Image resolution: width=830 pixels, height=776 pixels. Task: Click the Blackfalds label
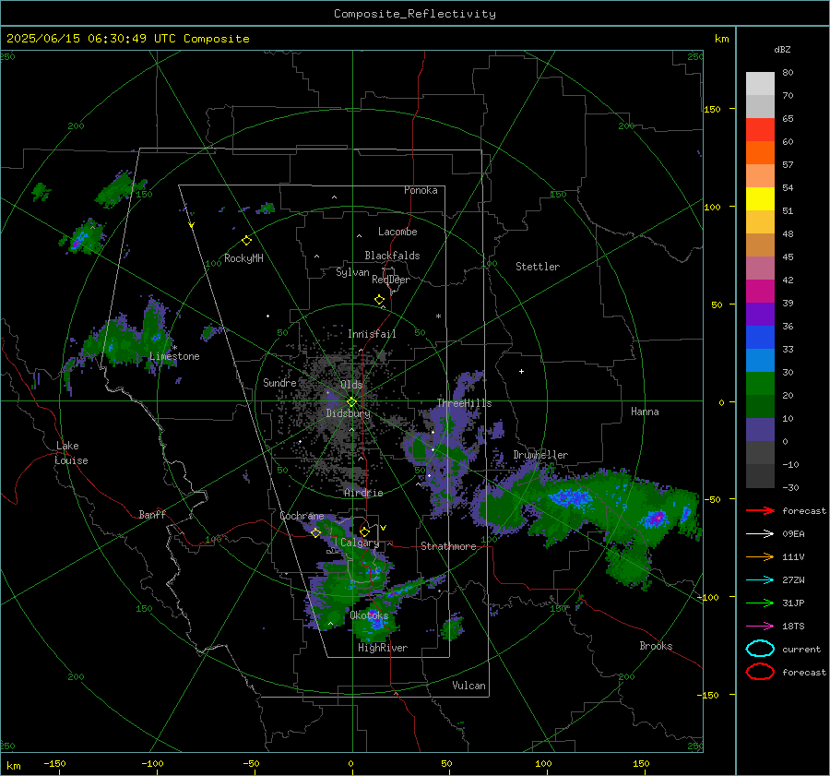[392, 256]
